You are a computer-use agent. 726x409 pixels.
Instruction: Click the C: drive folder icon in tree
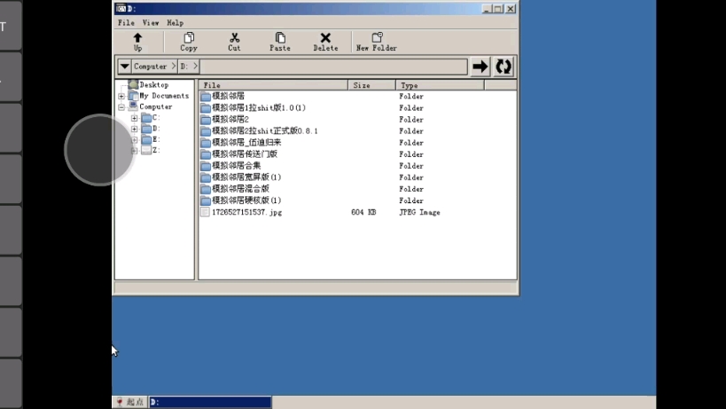(x=146, y=118)
